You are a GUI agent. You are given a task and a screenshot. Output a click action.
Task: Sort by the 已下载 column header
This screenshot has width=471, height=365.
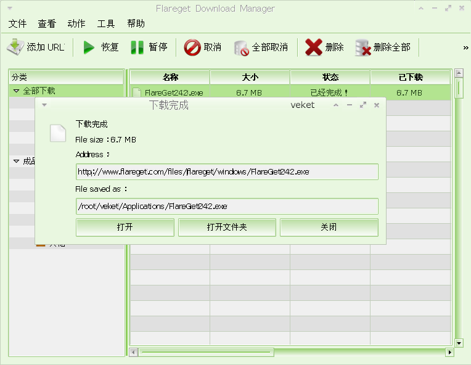411,77
